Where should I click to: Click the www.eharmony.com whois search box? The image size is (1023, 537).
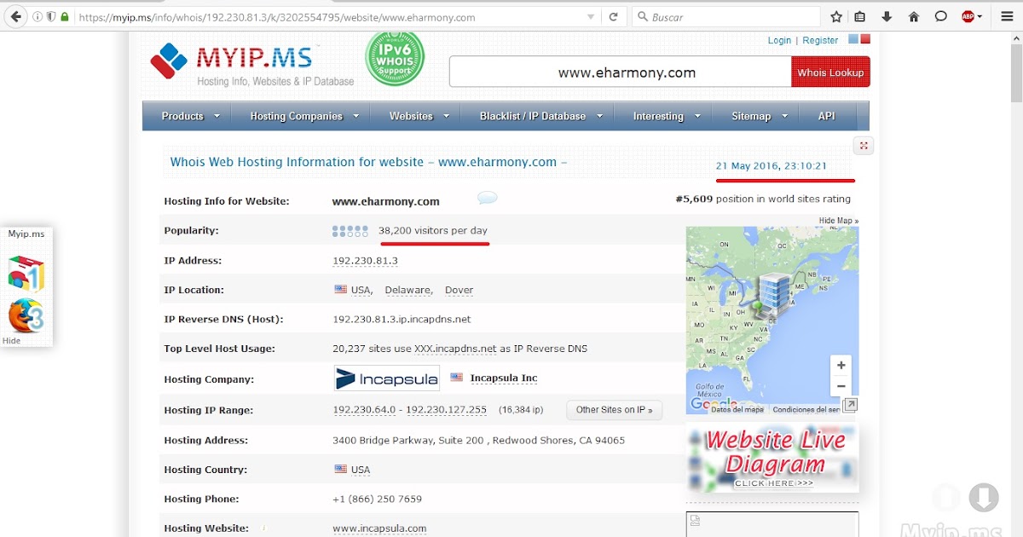(x=620, y=72)
